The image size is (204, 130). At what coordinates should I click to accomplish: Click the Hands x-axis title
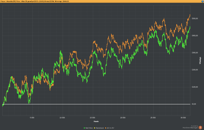click(x=96, y=122)
